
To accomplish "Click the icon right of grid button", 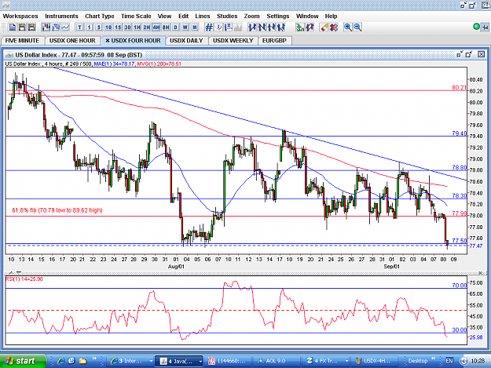I will (219, 27).
